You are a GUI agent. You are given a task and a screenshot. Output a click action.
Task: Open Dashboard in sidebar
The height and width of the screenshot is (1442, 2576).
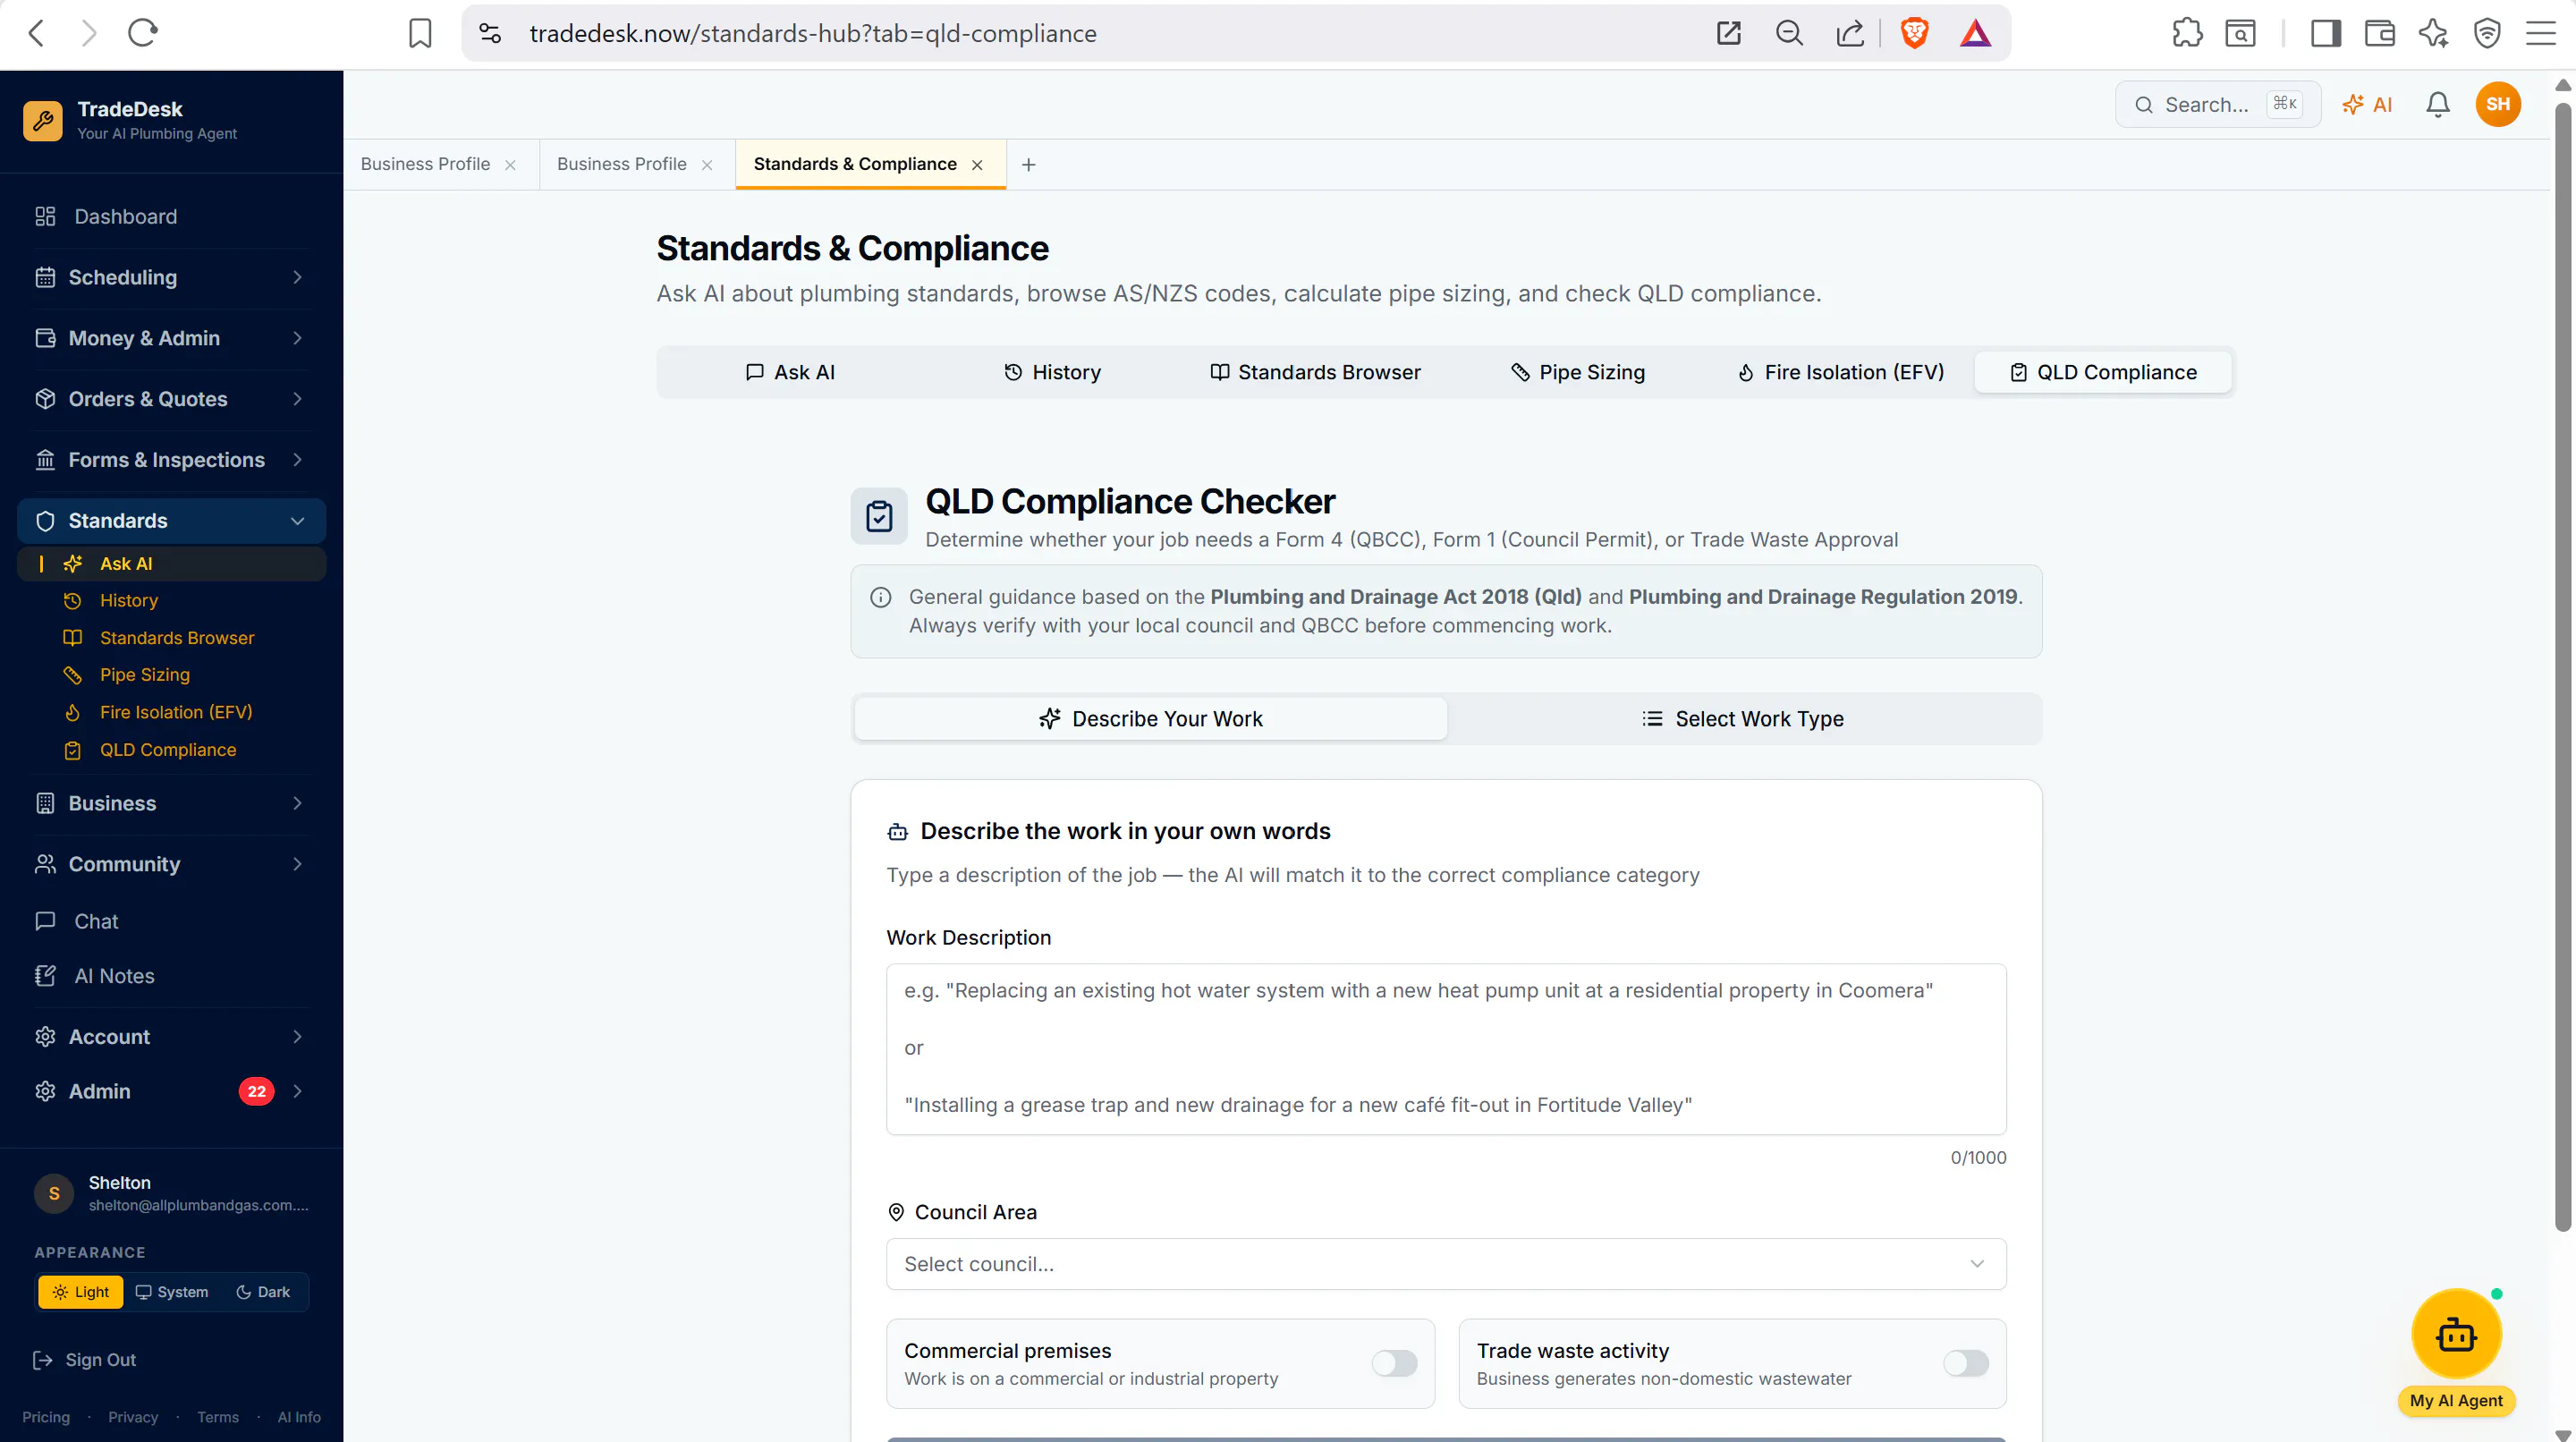click(171, 216)
